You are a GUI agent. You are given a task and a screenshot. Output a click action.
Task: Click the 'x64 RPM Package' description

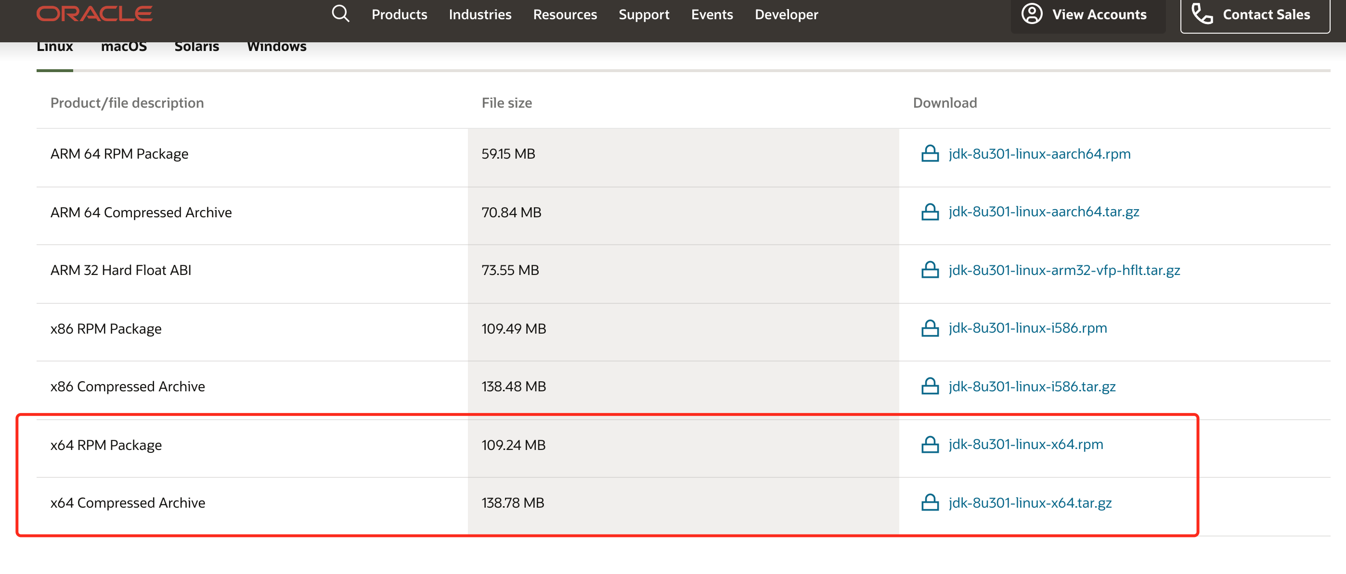coord(106,445)
